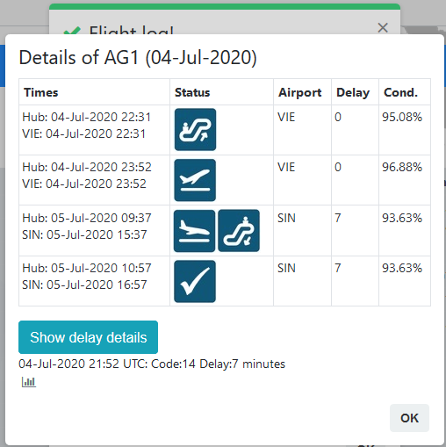Click the Details of AG1 dialog title
The height and width of the screenshot is (447, 446).
pyautogui.click(x=138, y=57)
